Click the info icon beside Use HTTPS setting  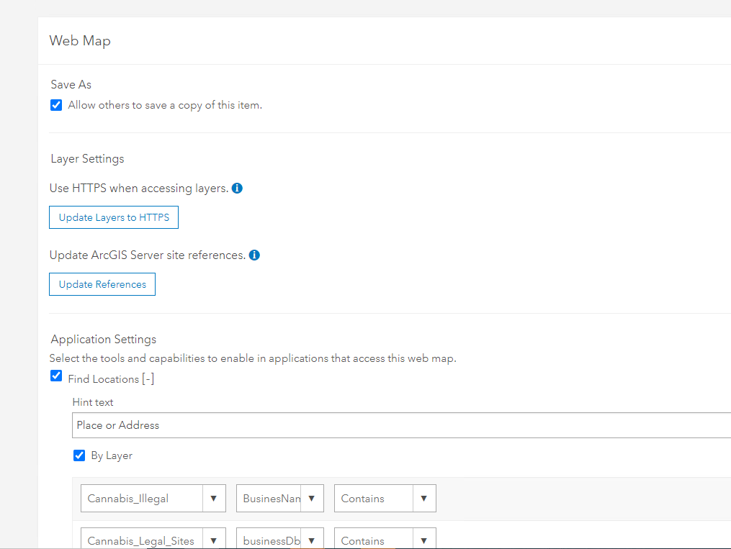tap(237, 188)
